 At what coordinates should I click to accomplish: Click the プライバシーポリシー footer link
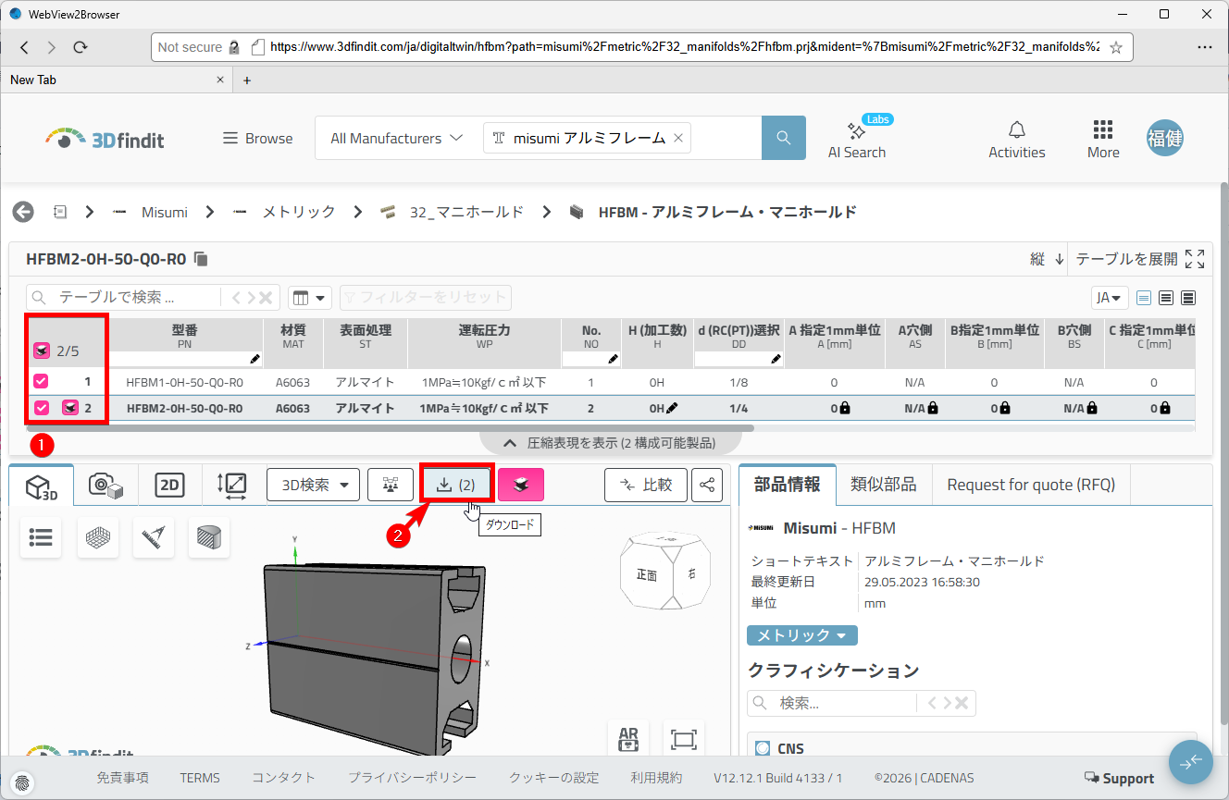(x=412, y=778)
